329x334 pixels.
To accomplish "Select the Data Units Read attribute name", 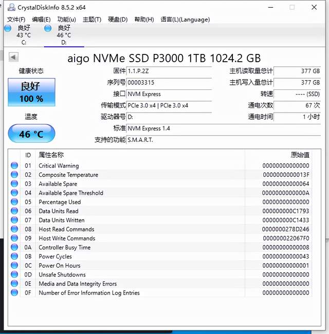I will coord(59,211).
